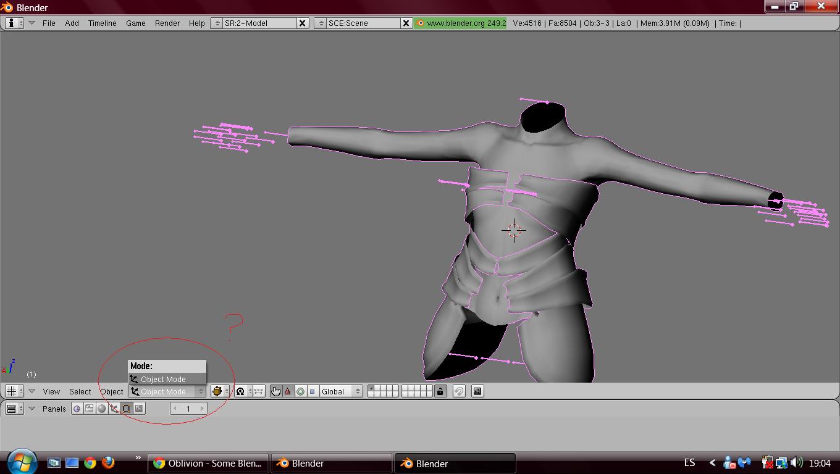The width and height of the screenshot is (840, 474).
Task: Click the 3D manipulator hand icon
Action: point(275,391)
